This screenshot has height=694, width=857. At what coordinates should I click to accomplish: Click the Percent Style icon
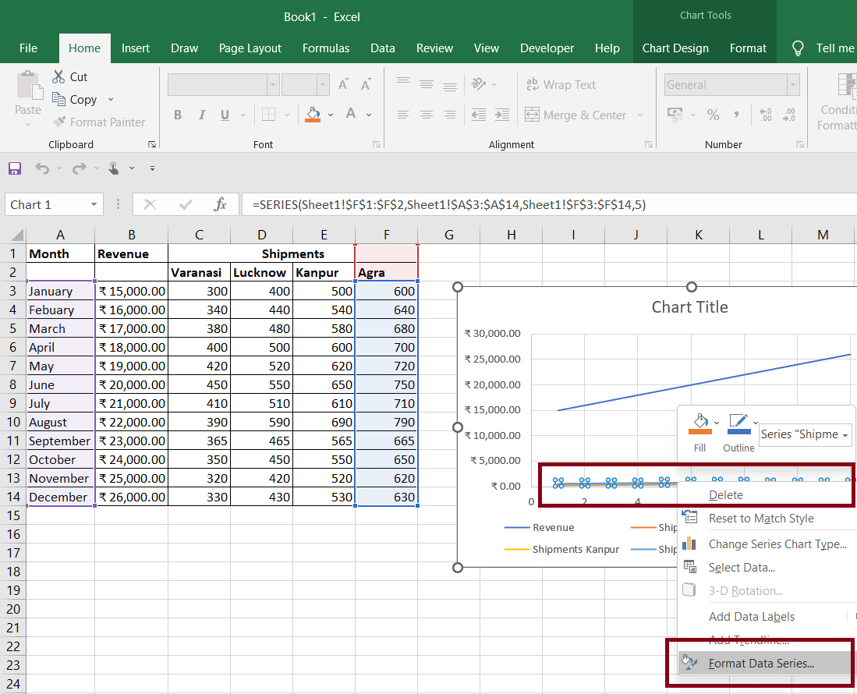tap(713, 115)
